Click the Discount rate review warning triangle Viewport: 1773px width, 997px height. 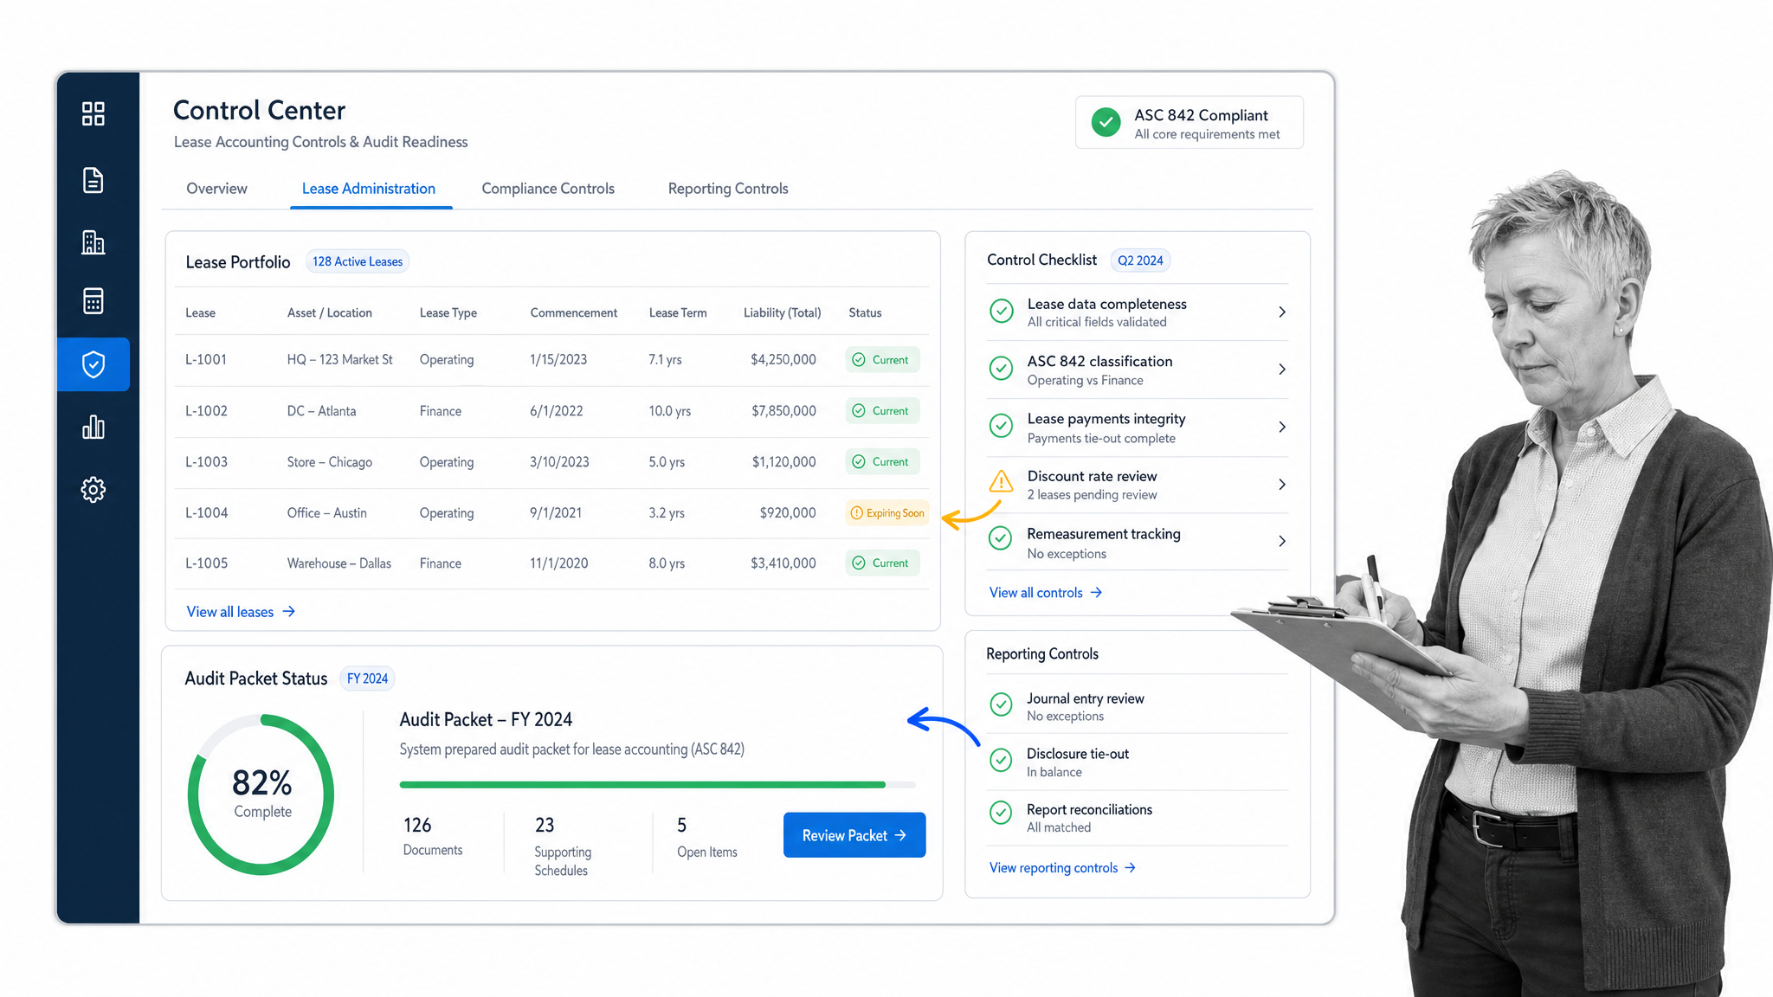(1002, 482)
